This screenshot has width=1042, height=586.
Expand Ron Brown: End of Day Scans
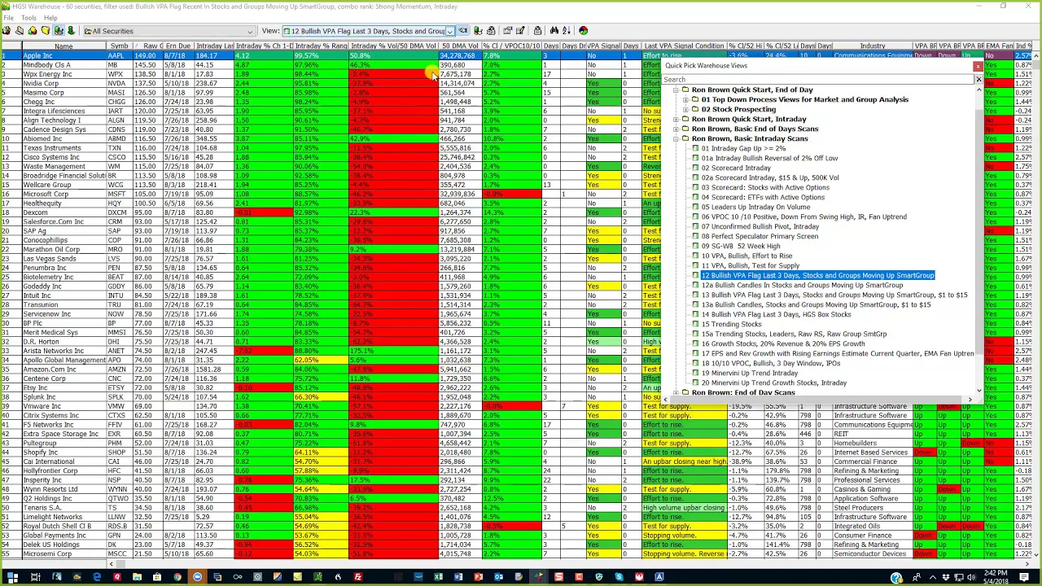(x=676, y=392)
